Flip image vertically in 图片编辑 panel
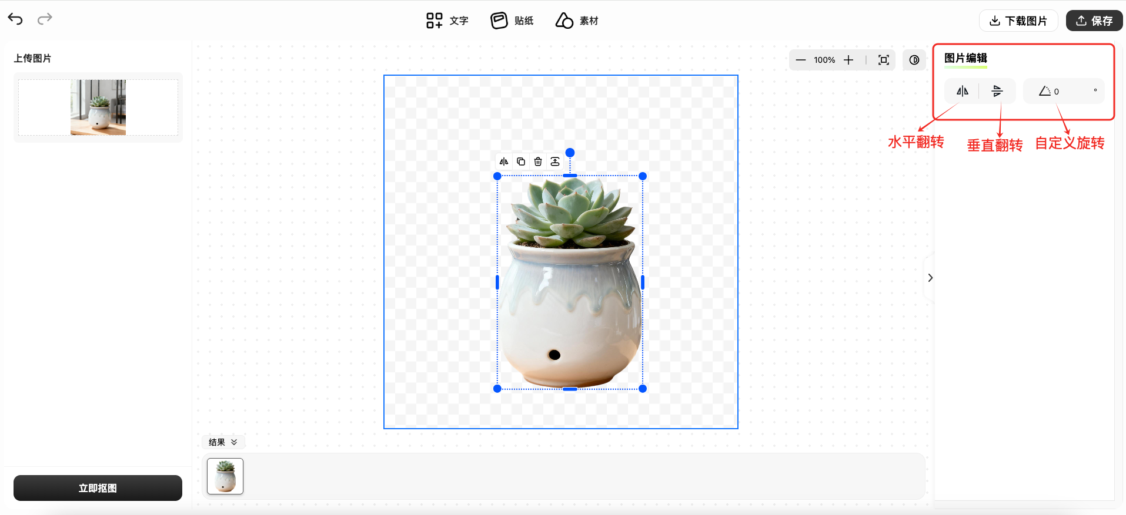 [x=997, y=91]
